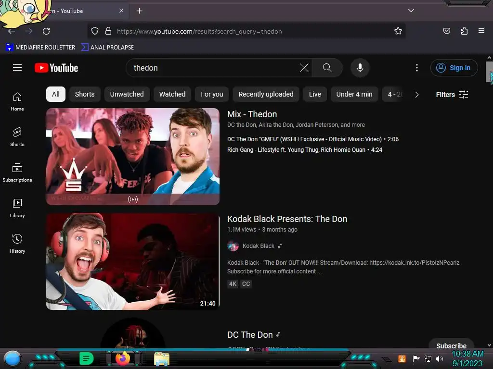
Task: Open Subscriptions in sidebar
Action: [17, 172]
